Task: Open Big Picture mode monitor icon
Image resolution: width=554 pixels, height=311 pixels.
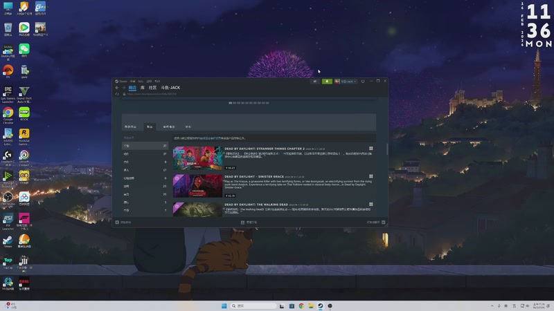Action: (x=362, y=82)
